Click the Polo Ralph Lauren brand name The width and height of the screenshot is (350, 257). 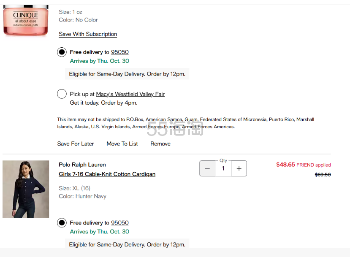tap(82, 165)
